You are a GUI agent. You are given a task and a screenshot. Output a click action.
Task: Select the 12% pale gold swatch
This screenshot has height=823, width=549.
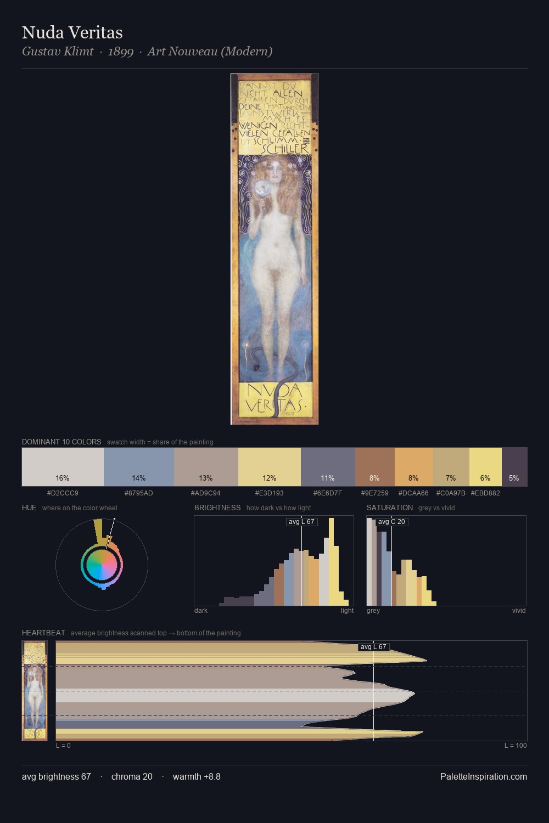pos(270,467)
